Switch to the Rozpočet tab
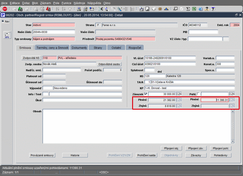This screenshot has width=243, height=176. [135, 48]
